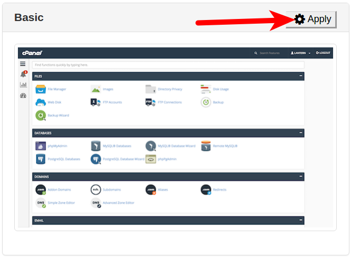
Task: Open the Advanced Zone Editor DNS icon
Action: 96,203
